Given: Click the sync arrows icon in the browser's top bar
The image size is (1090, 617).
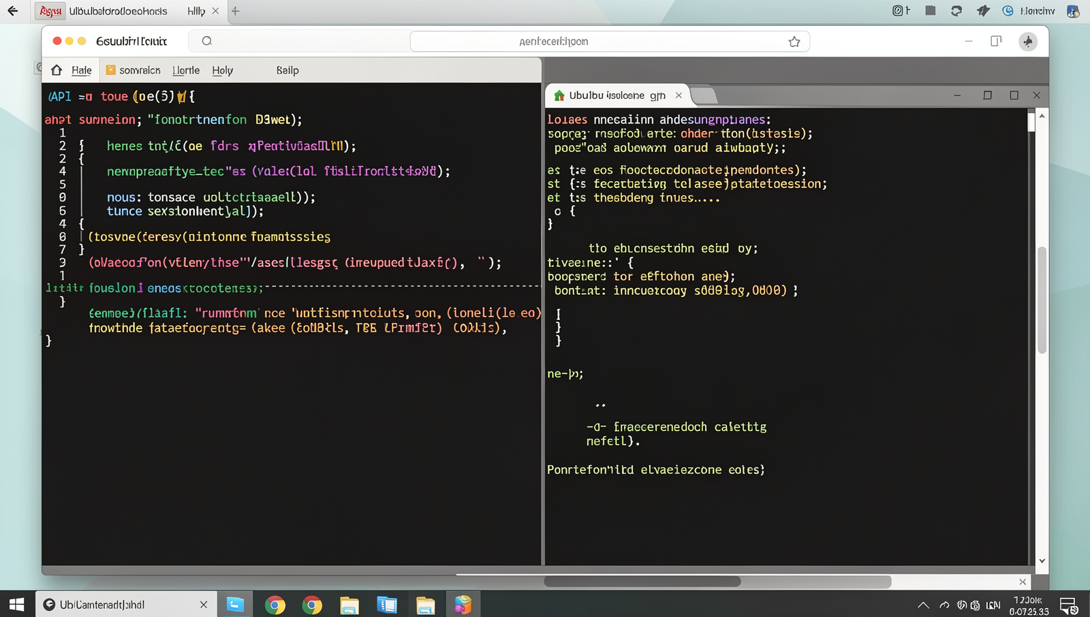Looking at the screenshot, I should [956, 11].
